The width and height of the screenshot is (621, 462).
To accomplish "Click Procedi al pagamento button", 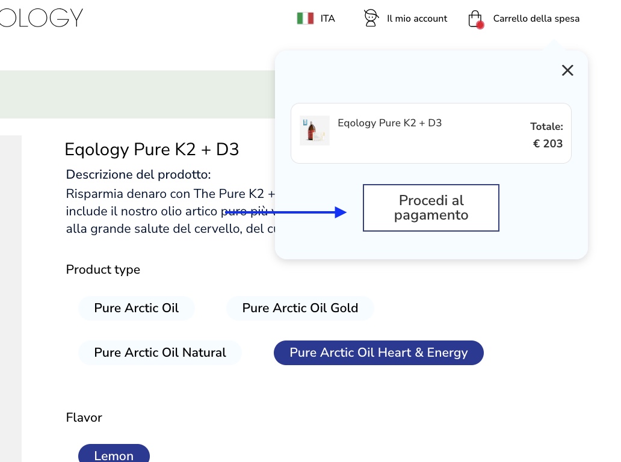I will pyautogui.click(x=431, y=208).
